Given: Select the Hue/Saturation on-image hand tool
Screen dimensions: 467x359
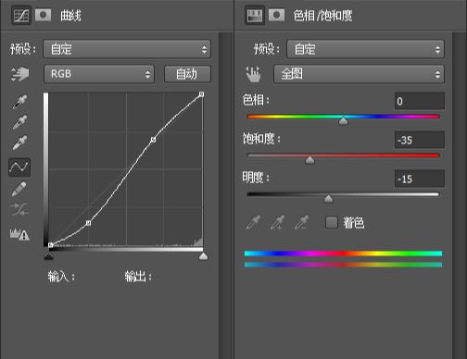Looking at the screenshot, I should tap(253, 74).
